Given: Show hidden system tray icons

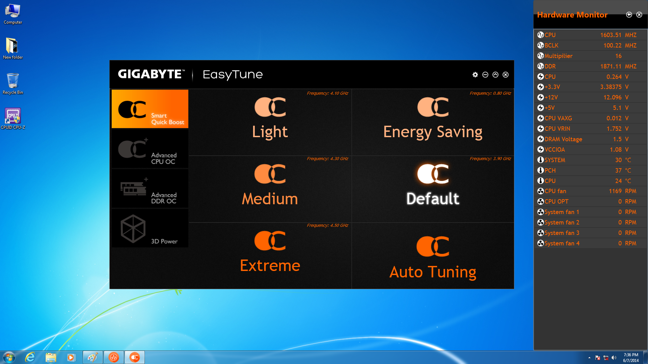Looking at the screenshot, I should tap(589, 358).
